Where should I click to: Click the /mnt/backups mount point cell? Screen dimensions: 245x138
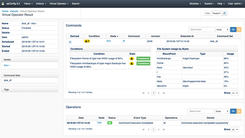pyautogui.click(x=169, y=59)
